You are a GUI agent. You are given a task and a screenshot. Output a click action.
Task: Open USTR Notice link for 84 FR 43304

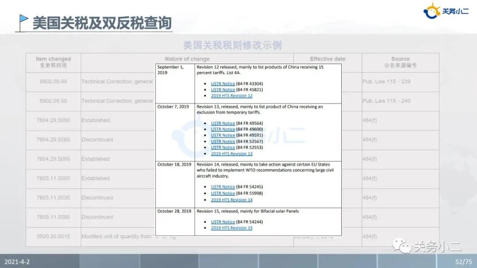[223, 84]
